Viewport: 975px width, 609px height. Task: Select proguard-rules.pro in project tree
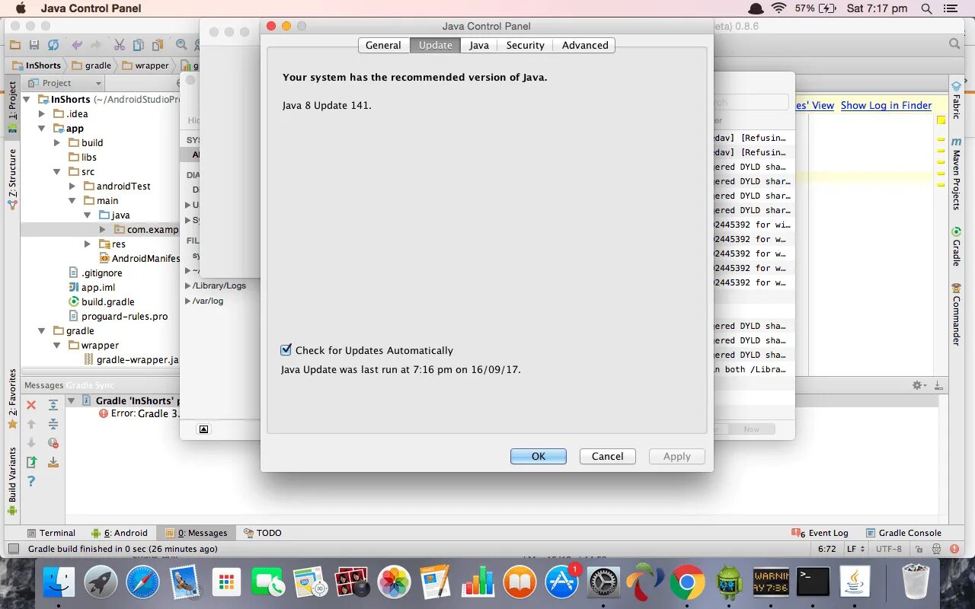118,317
